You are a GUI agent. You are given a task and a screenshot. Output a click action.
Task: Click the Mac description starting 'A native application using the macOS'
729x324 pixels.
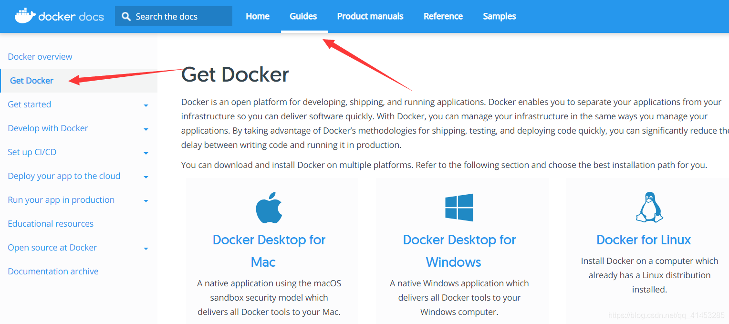click(x=269, y=298)
